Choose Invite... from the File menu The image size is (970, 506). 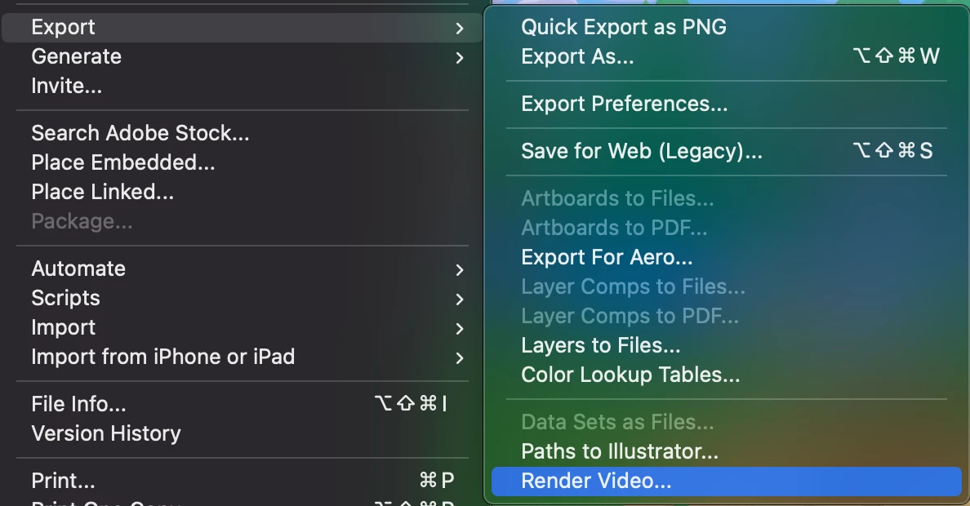click(x=242, y=86)
